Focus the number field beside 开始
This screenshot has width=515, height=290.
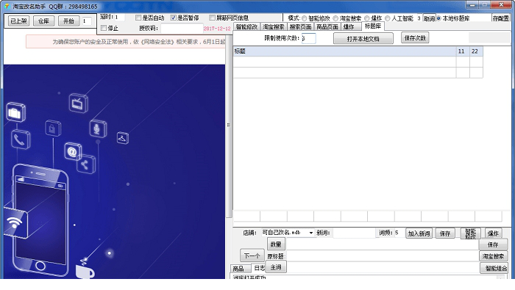pyautogui.click(x=86, y=21)
